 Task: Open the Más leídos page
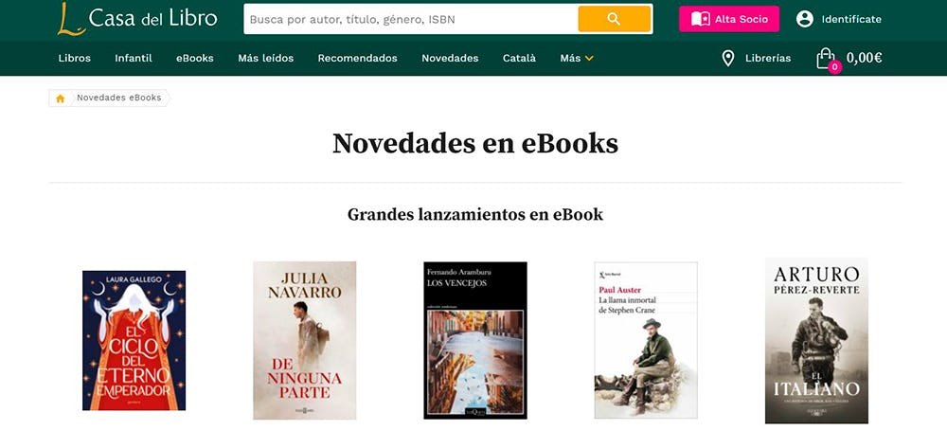pos(266,58)
